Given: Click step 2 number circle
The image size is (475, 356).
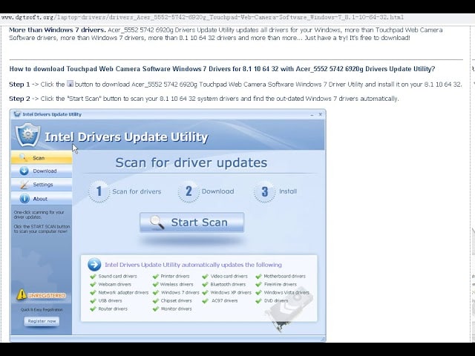Looking at the screenshot, I should pyautogui.click(x=189, y=191).
